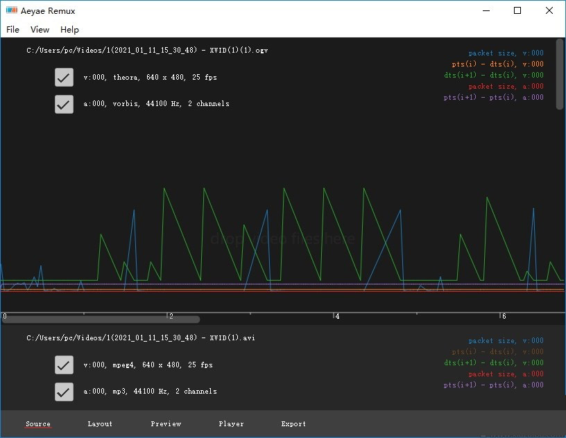
Task: Click the timeline marker labeled 4
Action: point(337,316)
